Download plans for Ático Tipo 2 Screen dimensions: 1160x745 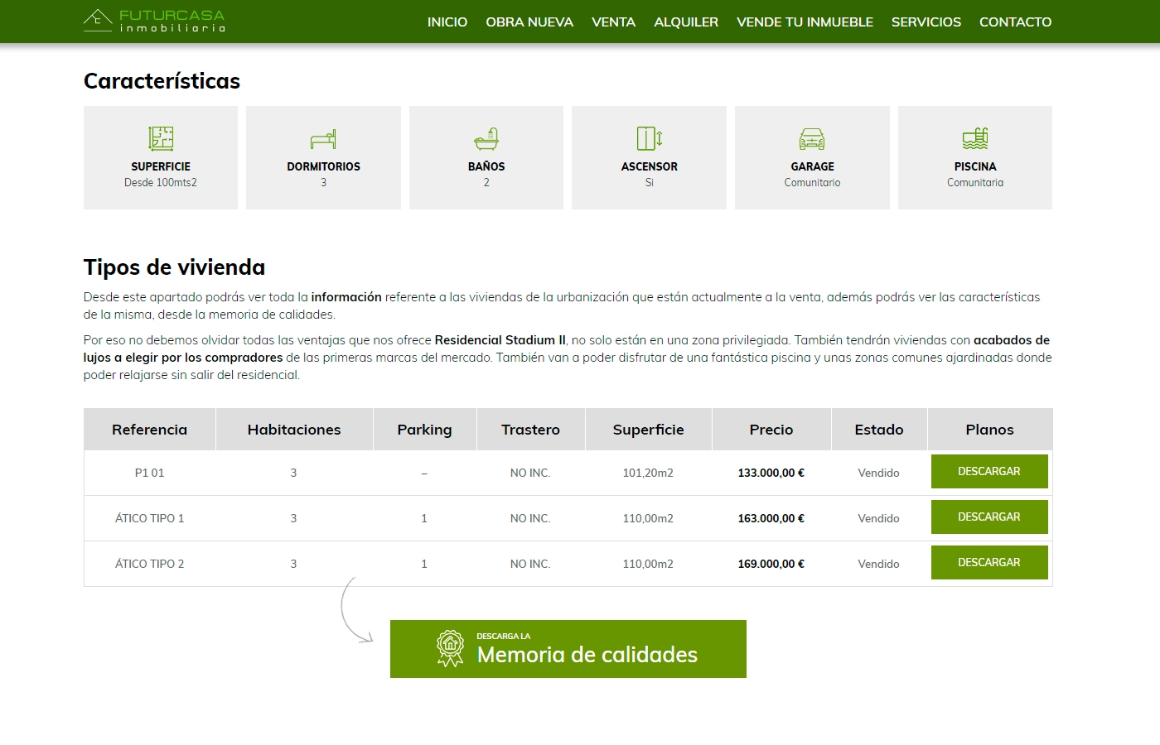coord(989,562)
